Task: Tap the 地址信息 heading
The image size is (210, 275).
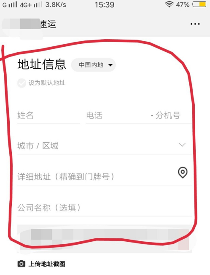Action: tap(42, 64)
